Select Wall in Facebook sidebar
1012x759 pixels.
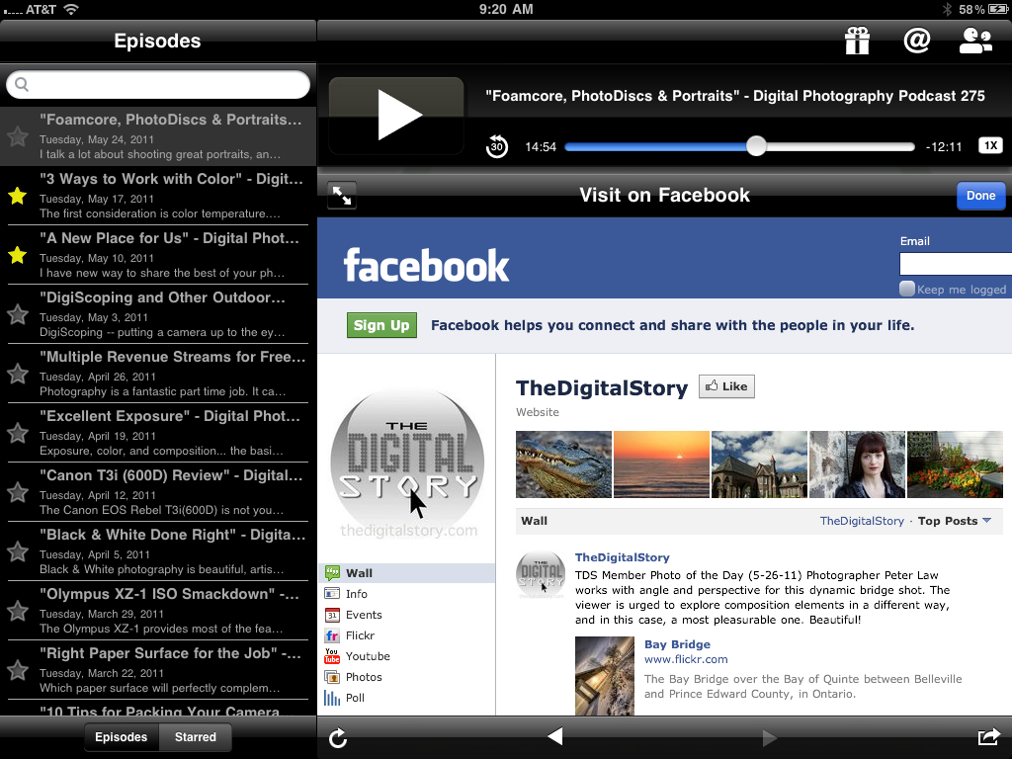click(406, 573)
